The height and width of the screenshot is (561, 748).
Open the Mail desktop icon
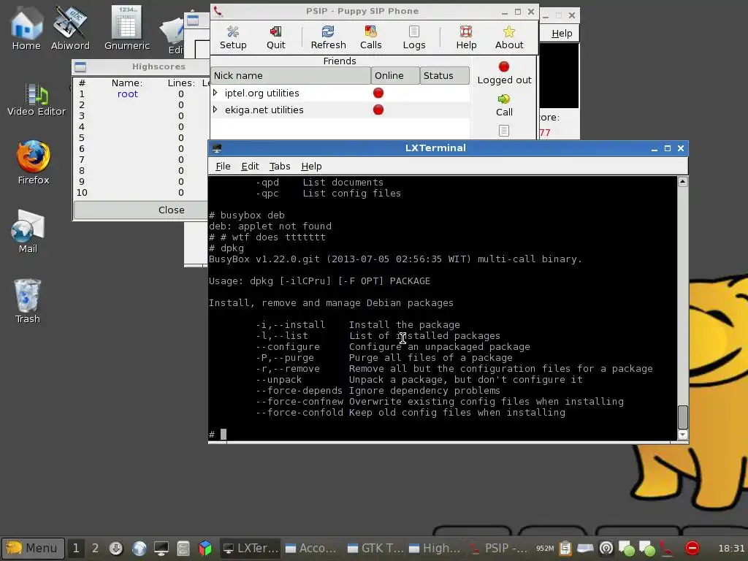28,232
